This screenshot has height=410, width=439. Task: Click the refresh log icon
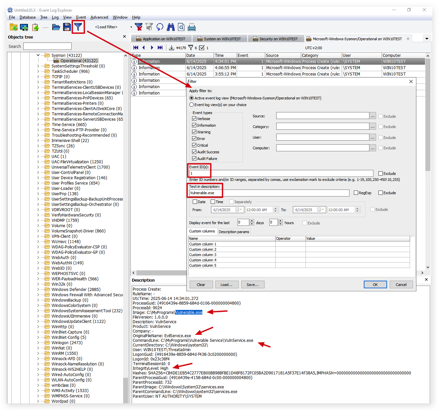click(x=160, y=27)
